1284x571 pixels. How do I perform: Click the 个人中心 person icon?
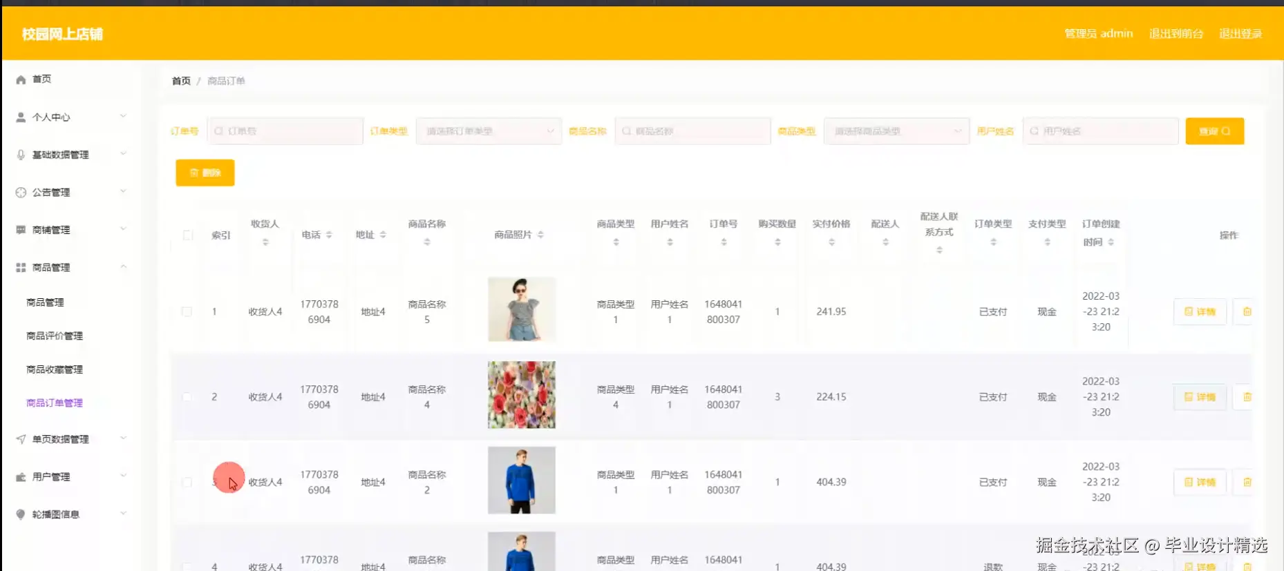(21, 117)
